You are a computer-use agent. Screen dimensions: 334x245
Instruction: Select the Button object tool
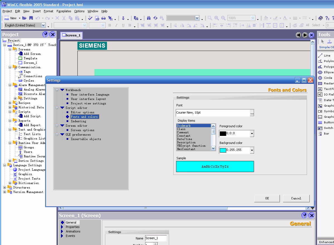pos(326,122)
